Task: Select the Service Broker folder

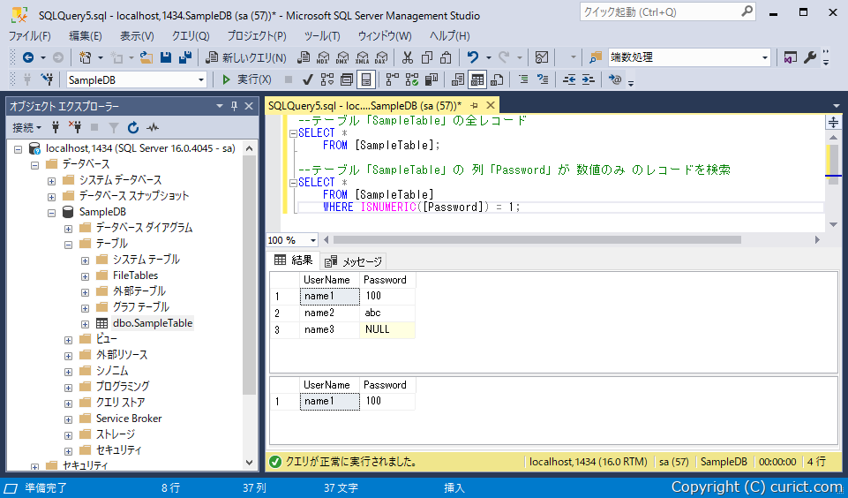Action: click(129, 419)
